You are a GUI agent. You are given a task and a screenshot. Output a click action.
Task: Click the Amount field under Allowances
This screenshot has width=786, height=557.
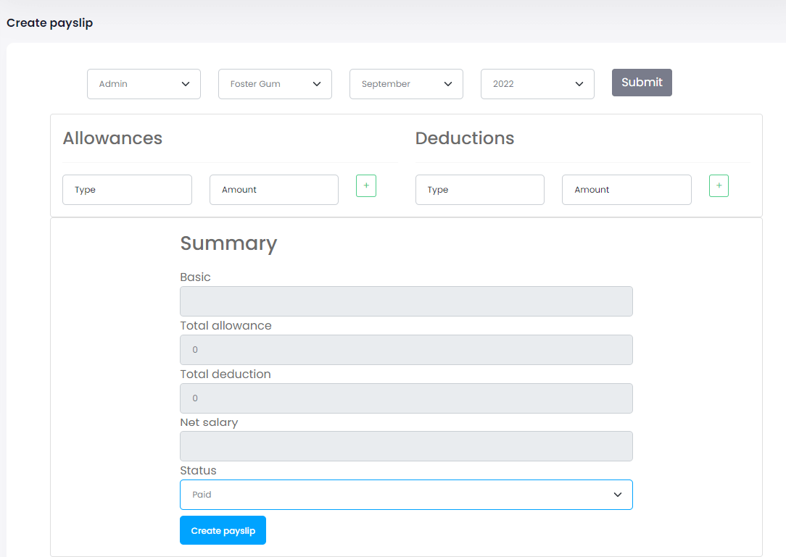click(x=273, y=190)
